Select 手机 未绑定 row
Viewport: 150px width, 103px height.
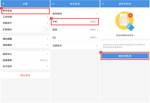(75, 22)
